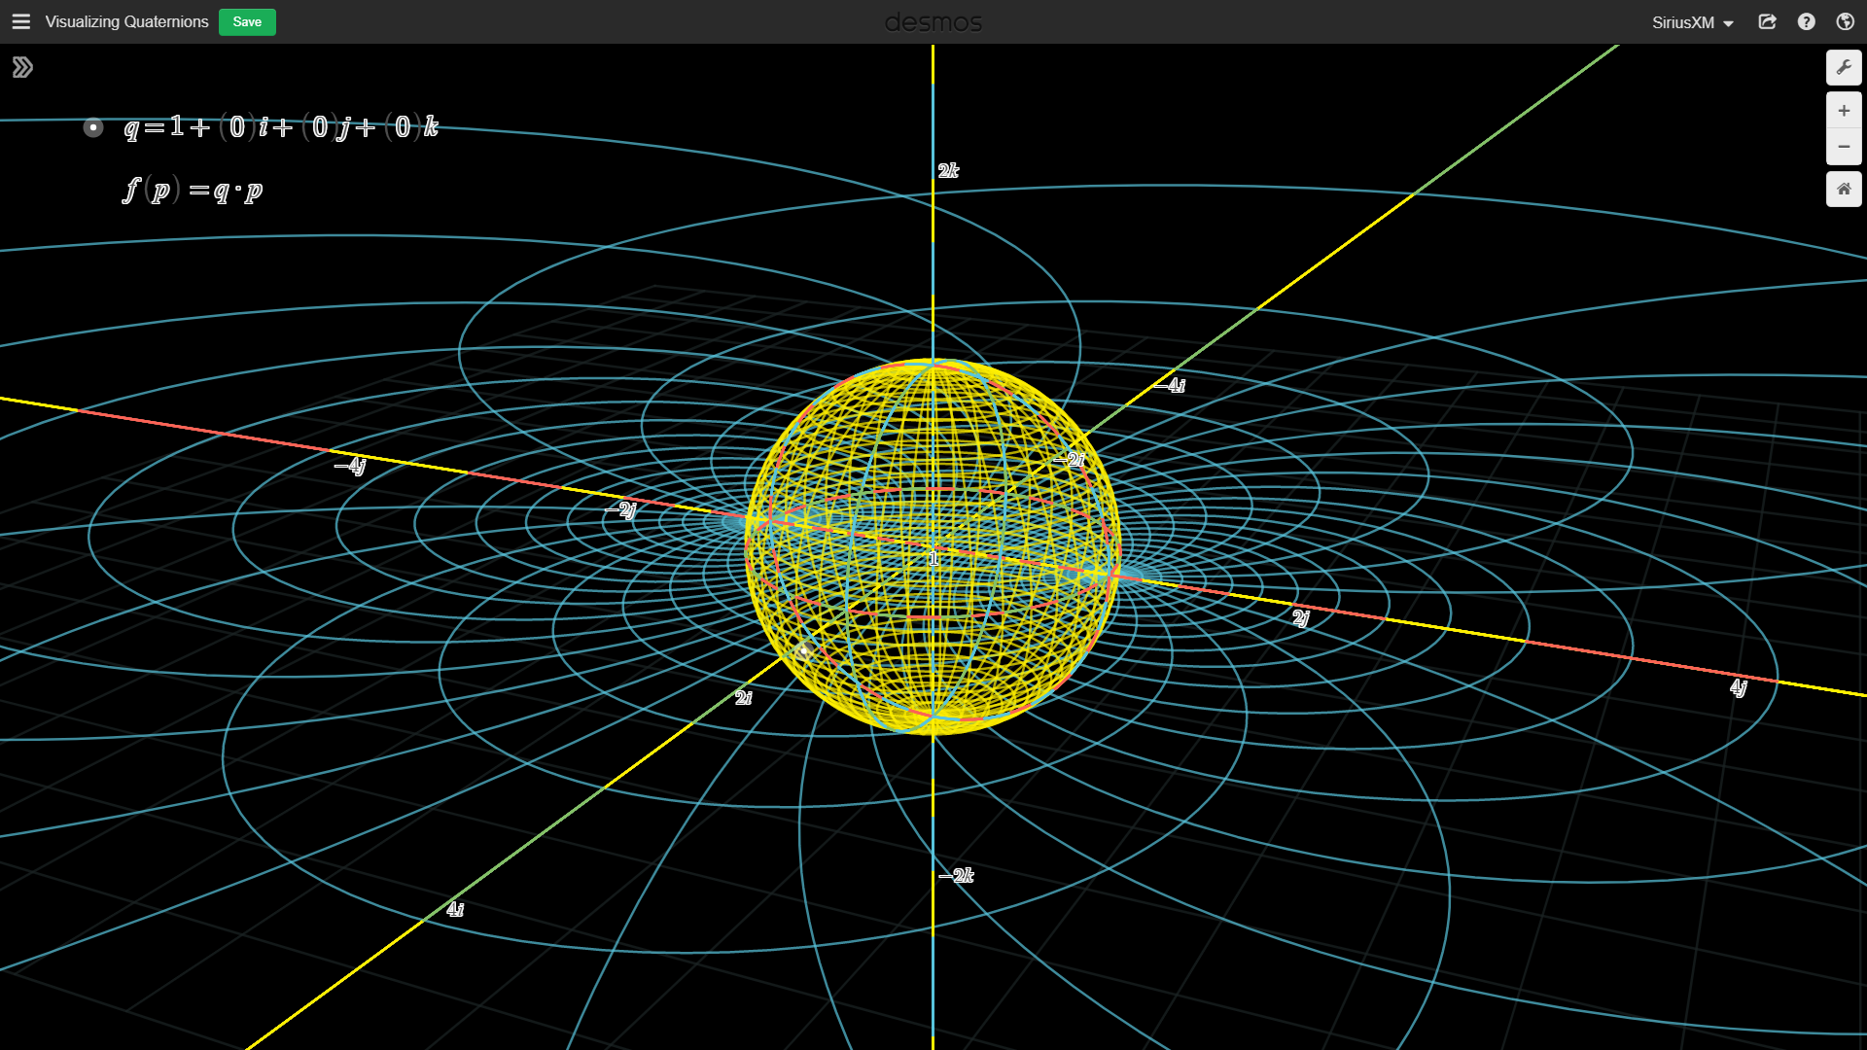Screen dimensions: 1867x1050
Task: Open the language globe menu
Action: pos(1845,21)
